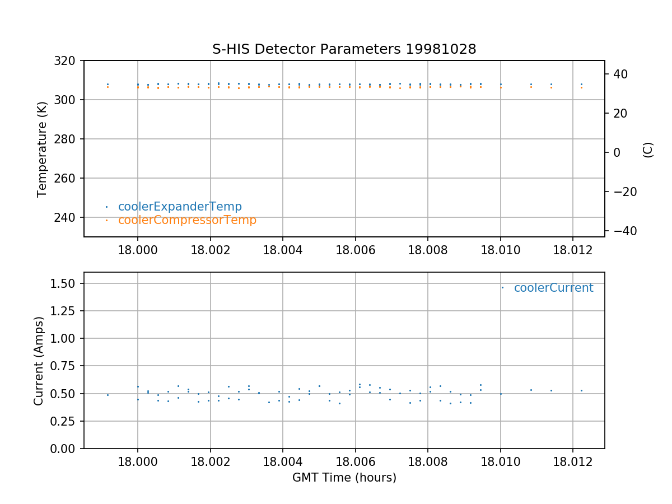Viewport: 672px width, 504px height.
Task: Click the orange marker beside coolerCompressorTemp legend
Action: (106, 221)
